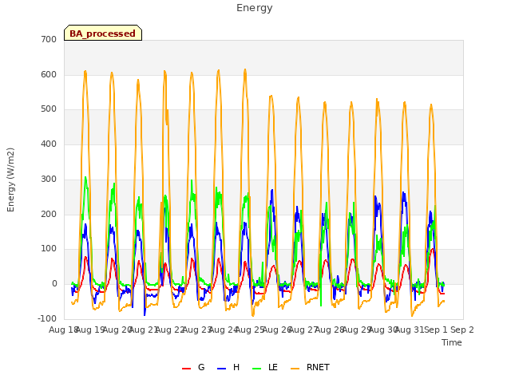
Task: Click the blue H legend color marker
Action: (x=221, y=369)
